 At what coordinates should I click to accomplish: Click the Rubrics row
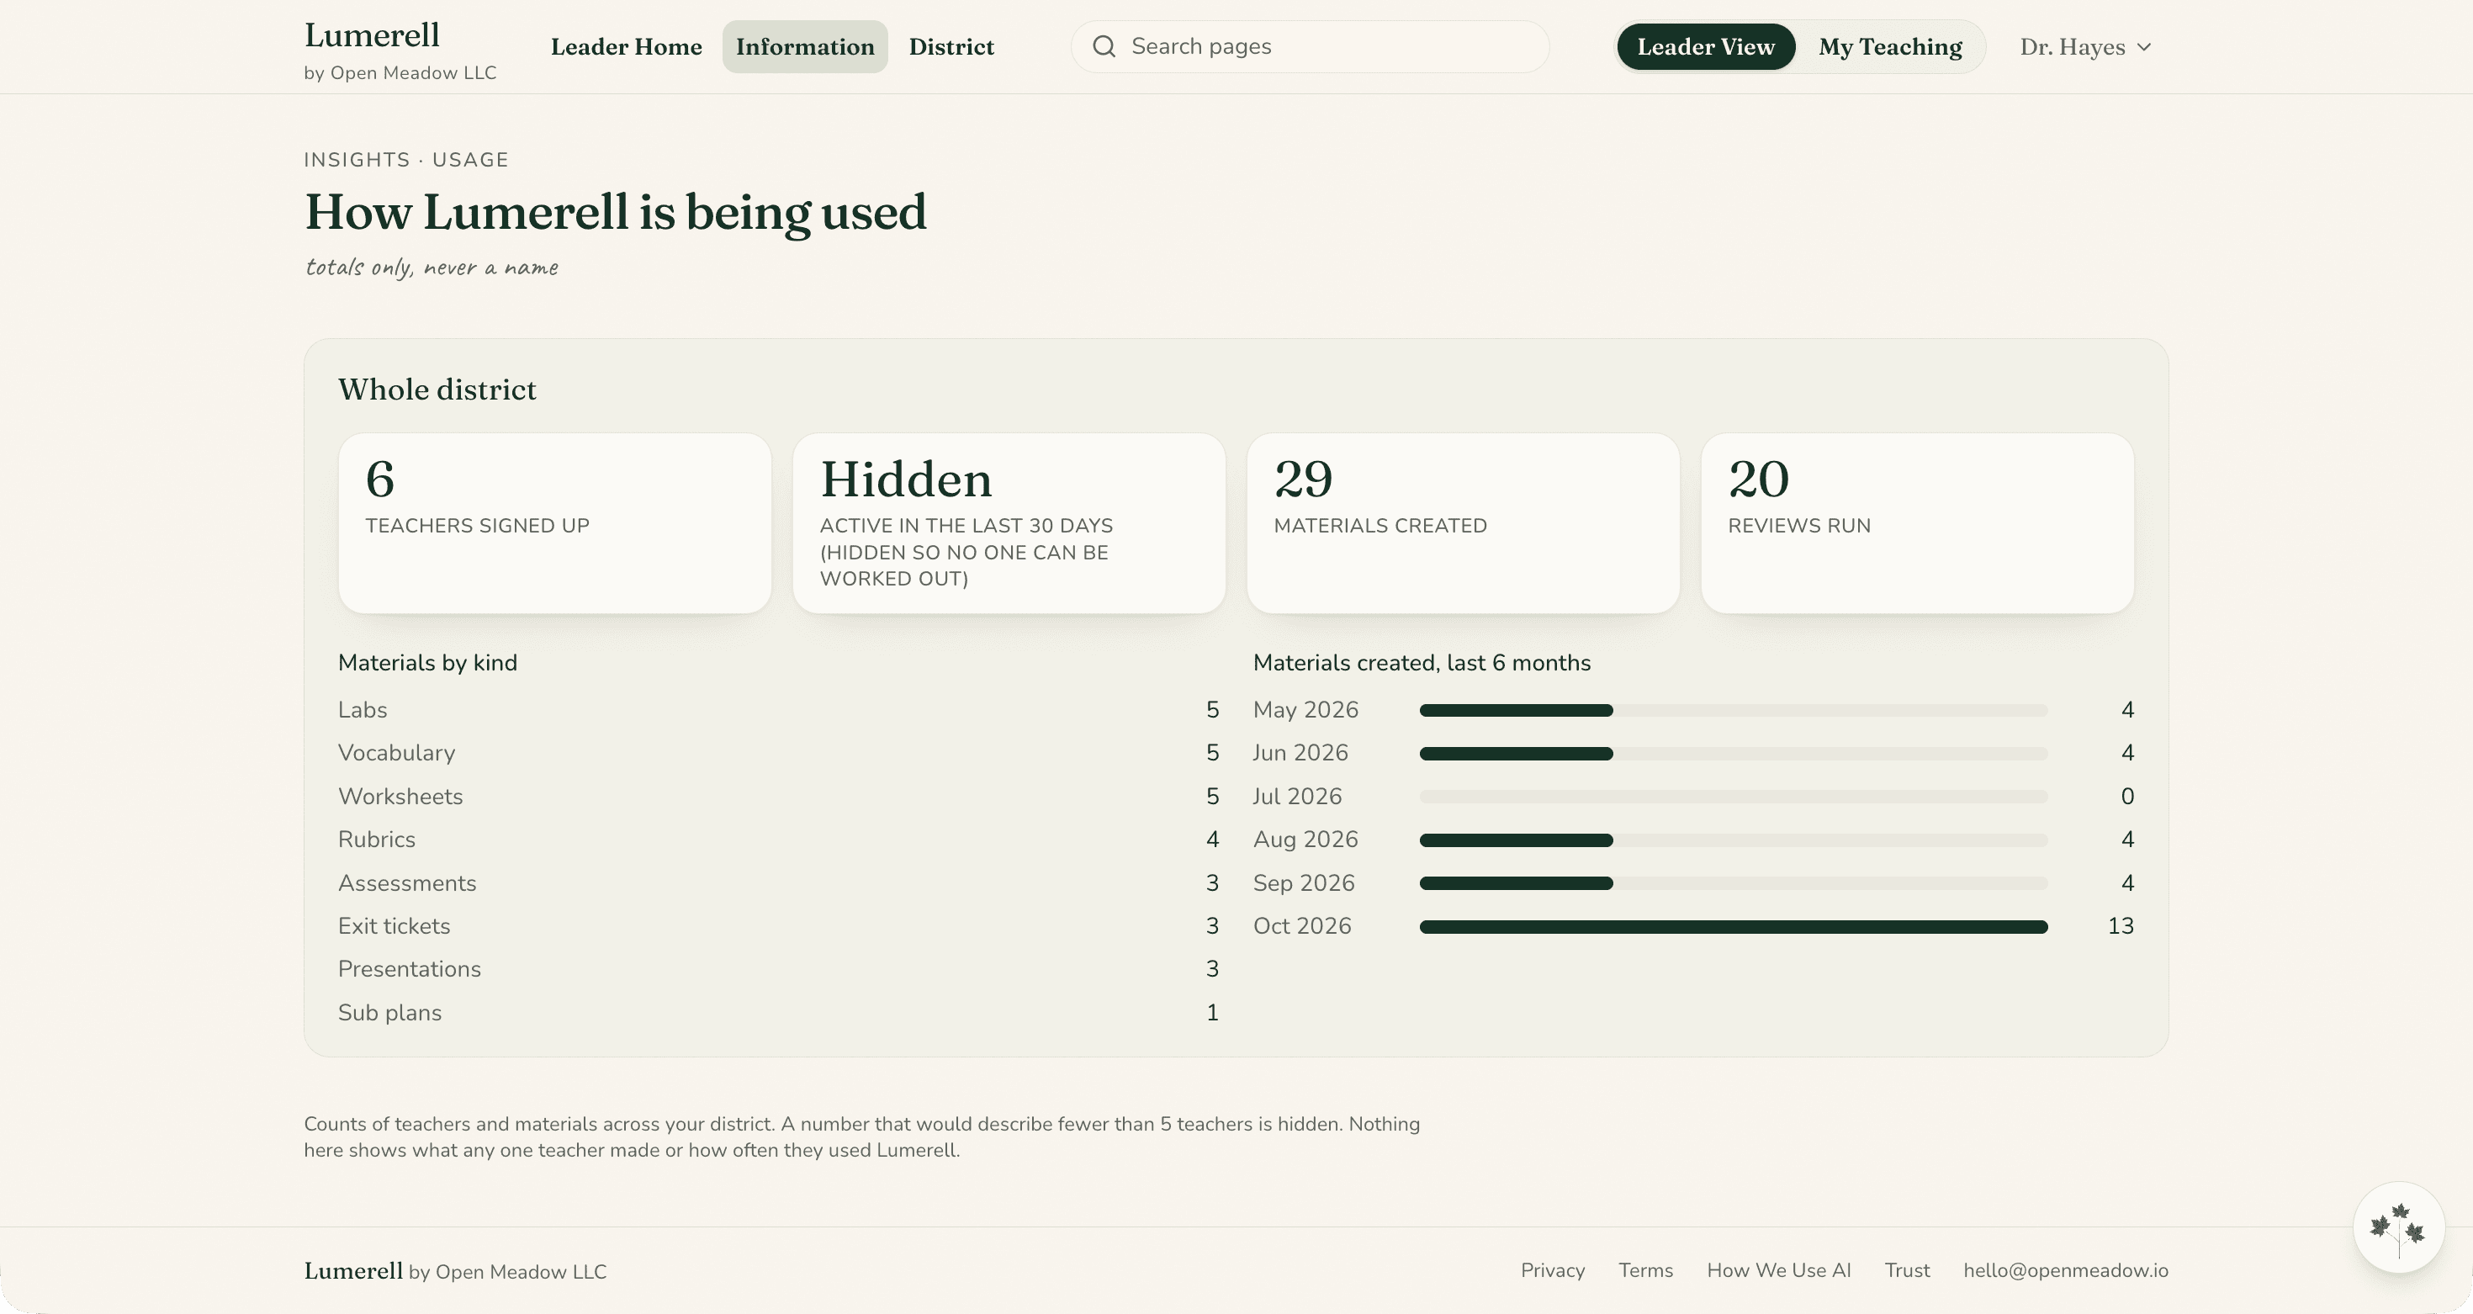779,839
